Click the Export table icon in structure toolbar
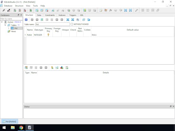Viewport: 175px width, 131px height. (73, 20)
